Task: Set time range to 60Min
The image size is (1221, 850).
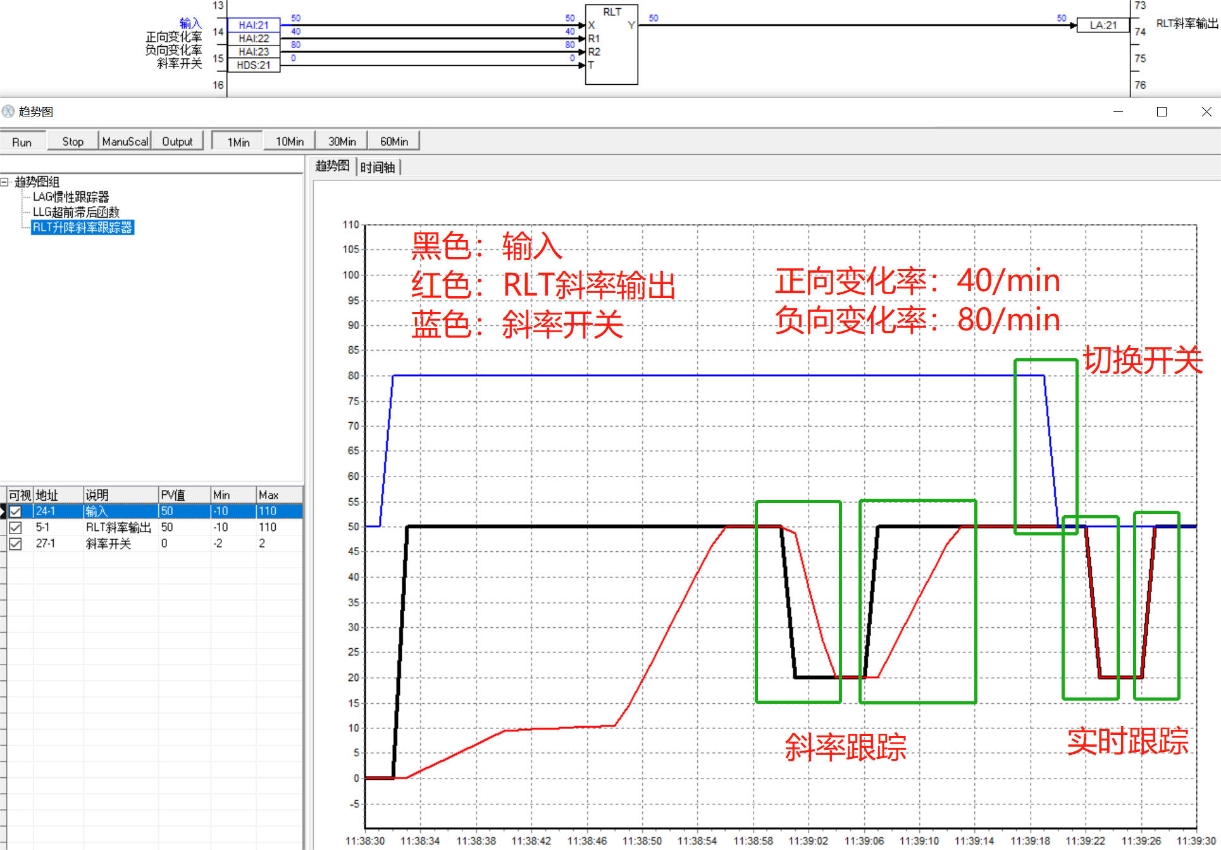Action: click(x=394, y=142)
